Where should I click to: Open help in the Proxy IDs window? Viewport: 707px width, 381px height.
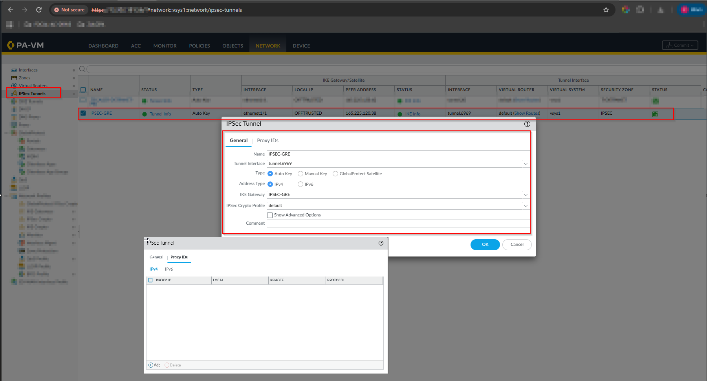coord(381,243)
